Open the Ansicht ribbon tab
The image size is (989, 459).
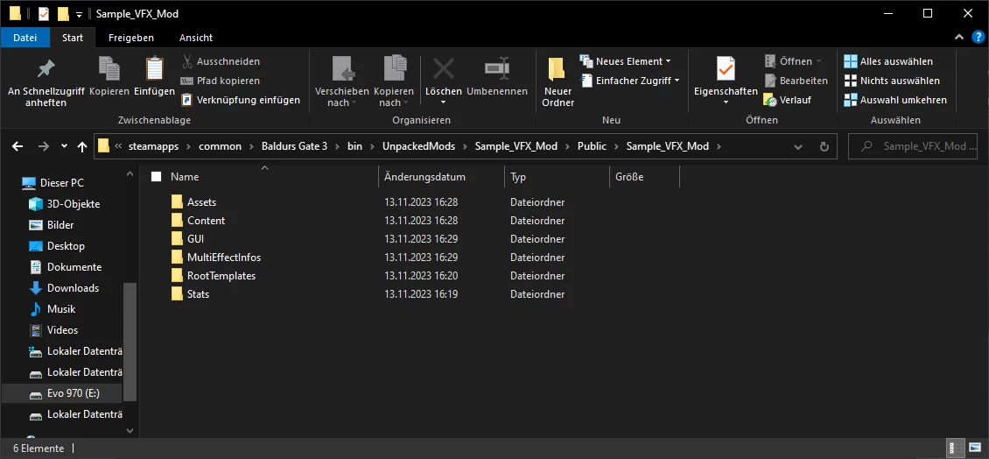[x=195, y=38]
